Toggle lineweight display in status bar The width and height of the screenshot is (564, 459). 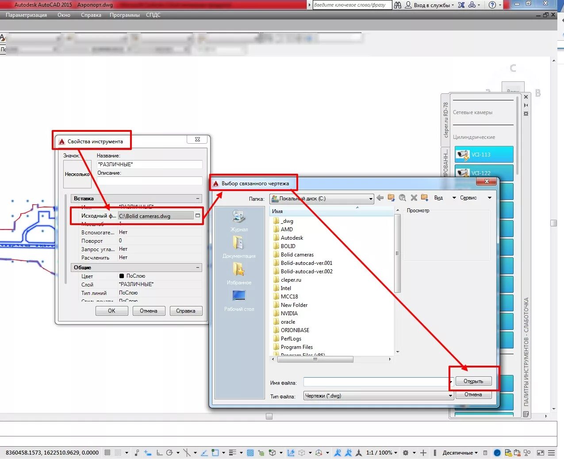(x=233, y=453)
